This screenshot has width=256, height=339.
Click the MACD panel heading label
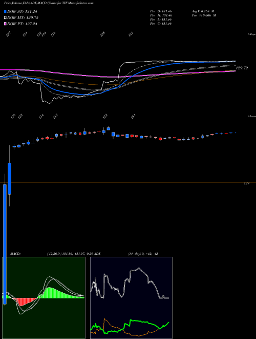15,254
